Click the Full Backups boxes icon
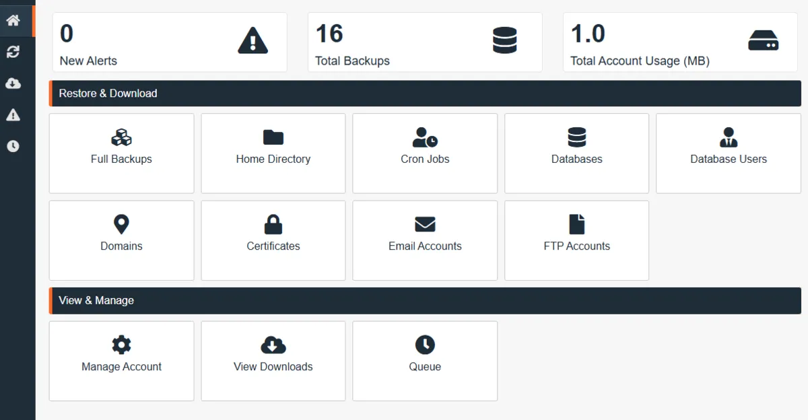The height and width of the screenshot is (420, 808). point(121,137)
